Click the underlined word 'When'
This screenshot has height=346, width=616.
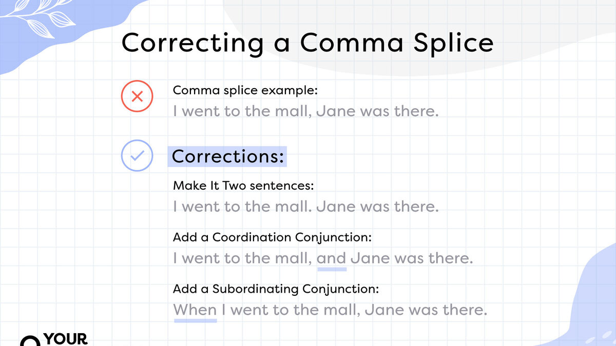coord(195,310)
